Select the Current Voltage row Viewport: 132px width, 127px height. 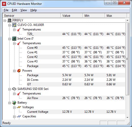[x=76, y=112]
